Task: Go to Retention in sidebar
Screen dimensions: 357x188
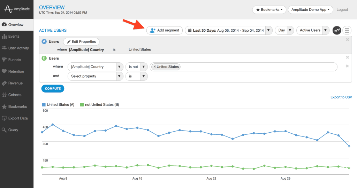Action: (16, 71)
